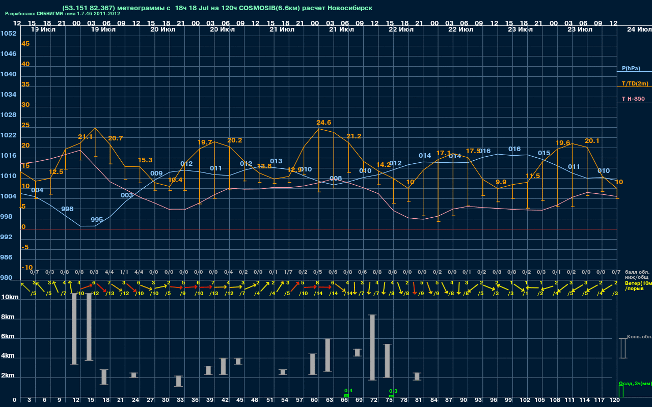652x407 pixels.
Task: Click the 004 pressure label
Action: pos(37,190)
